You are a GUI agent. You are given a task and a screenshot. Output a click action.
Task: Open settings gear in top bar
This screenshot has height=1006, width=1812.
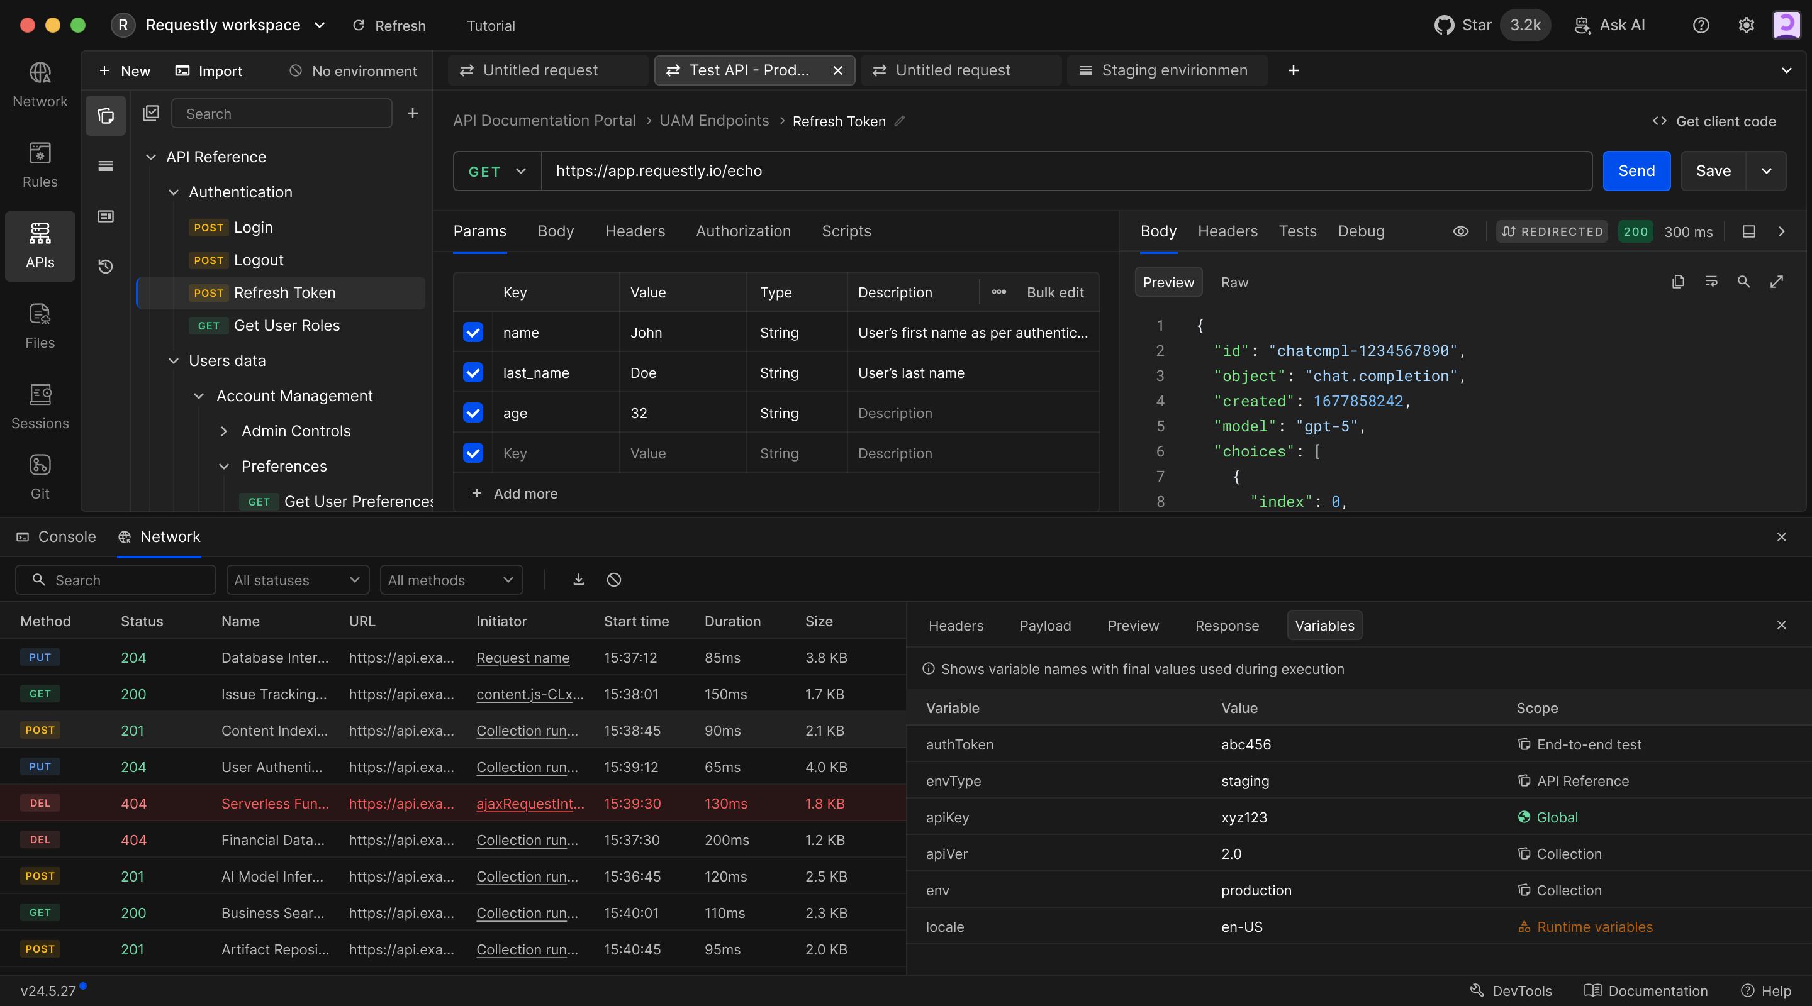click(x=1746, y=25)
